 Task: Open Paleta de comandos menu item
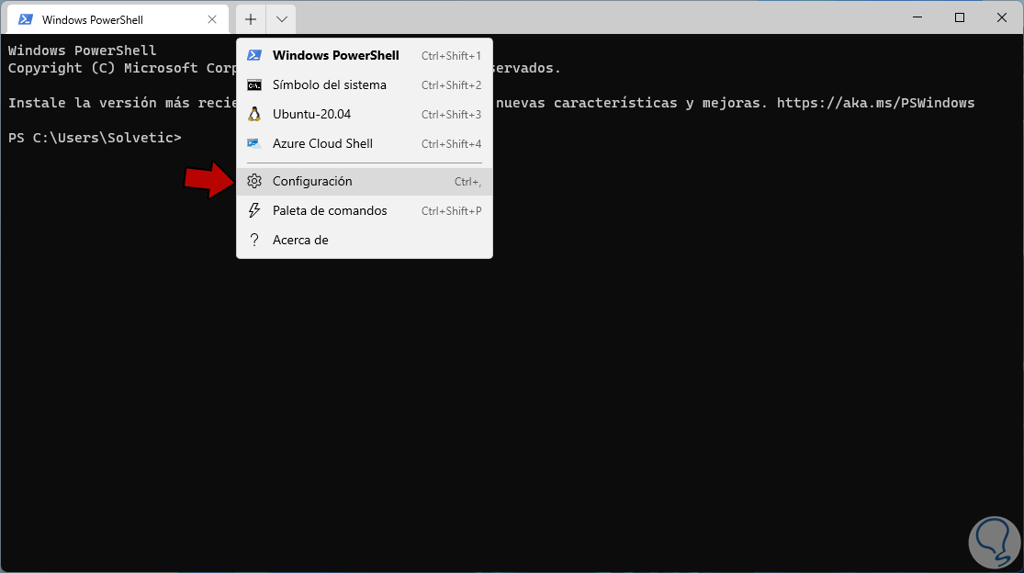click(x=330, y=211)
